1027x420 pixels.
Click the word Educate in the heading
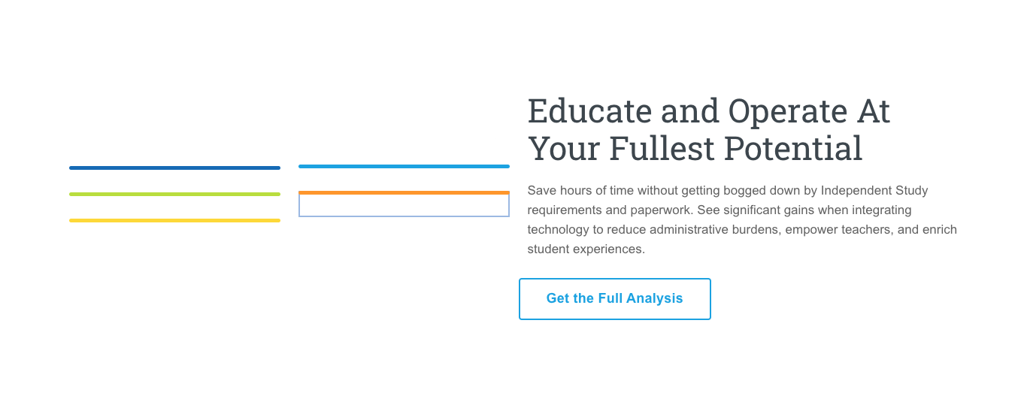tap(590, 111)
